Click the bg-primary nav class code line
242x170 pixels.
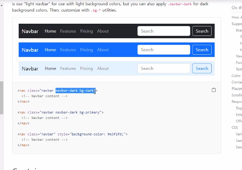60,112
